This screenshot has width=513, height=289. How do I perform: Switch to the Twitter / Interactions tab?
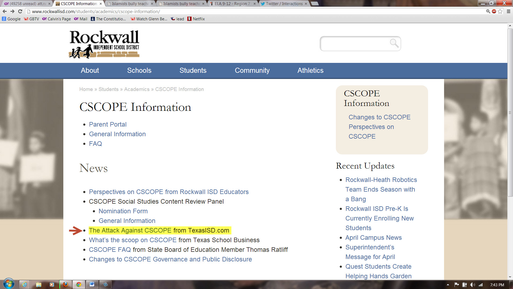click(x=284, y=4)
